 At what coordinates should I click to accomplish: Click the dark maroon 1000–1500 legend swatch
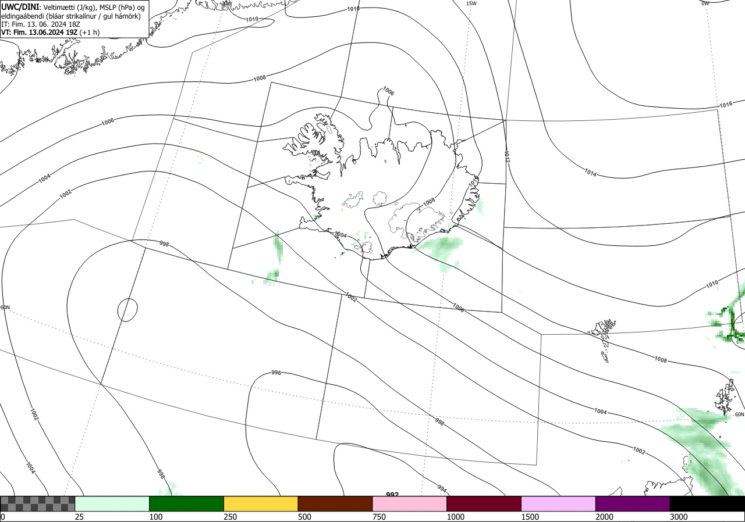tap(484, 503)
